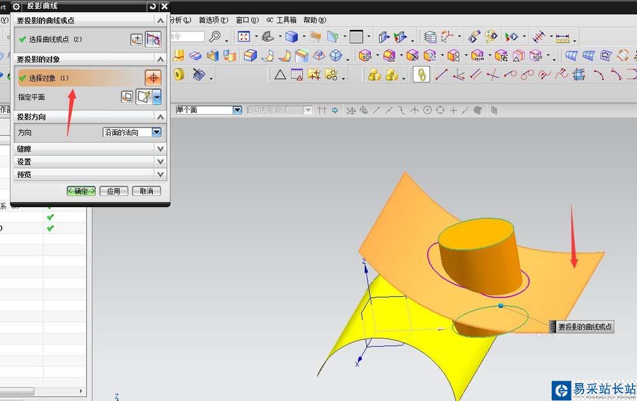Viewport: 637px width, 401px height.
Task: Click the Fit view icon in toolbar
Action: point(244,37)
